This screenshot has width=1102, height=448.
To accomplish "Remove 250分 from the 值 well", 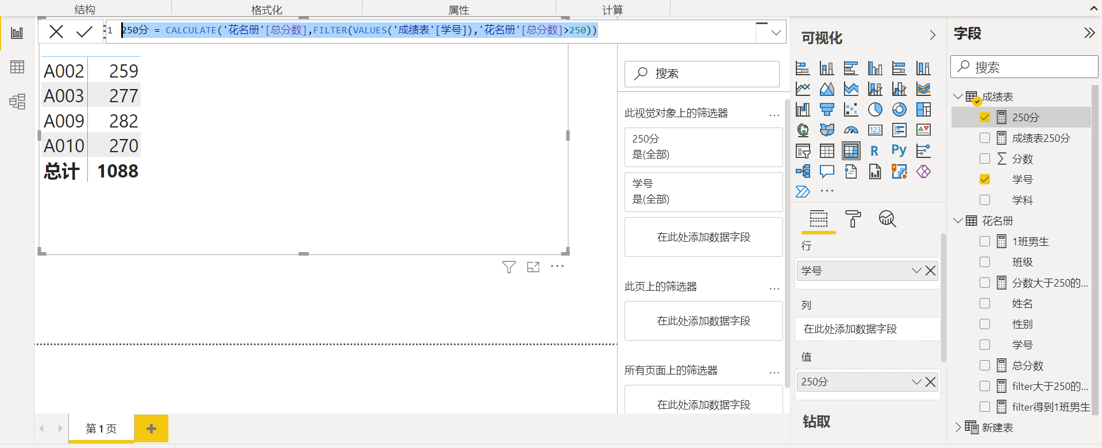I will (x=931, y=382).
